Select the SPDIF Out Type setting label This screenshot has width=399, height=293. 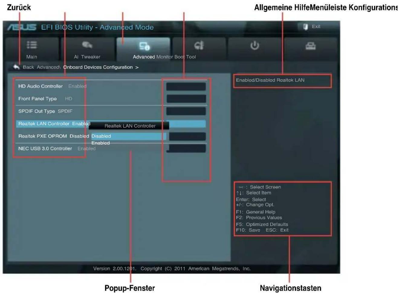[37, 111]
